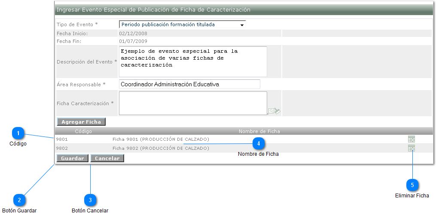
Task: Delete ficha 9802 with its row icon
Action: point(411,148)
